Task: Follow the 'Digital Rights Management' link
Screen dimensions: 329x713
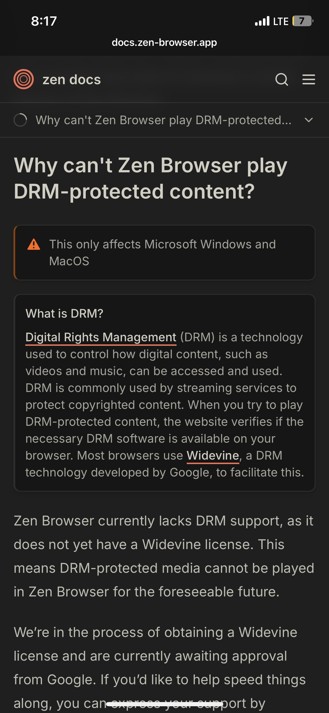Action: [101, 337]
